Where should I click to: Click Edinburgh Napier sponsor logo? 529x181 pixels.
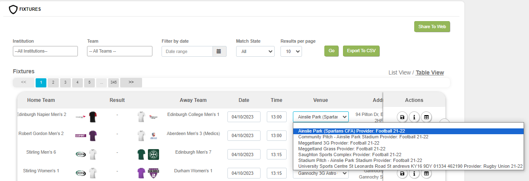(x=81, y=117)
